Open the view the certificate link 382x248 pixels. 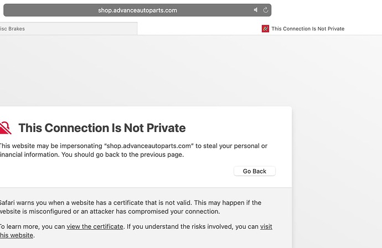point(95,226)
